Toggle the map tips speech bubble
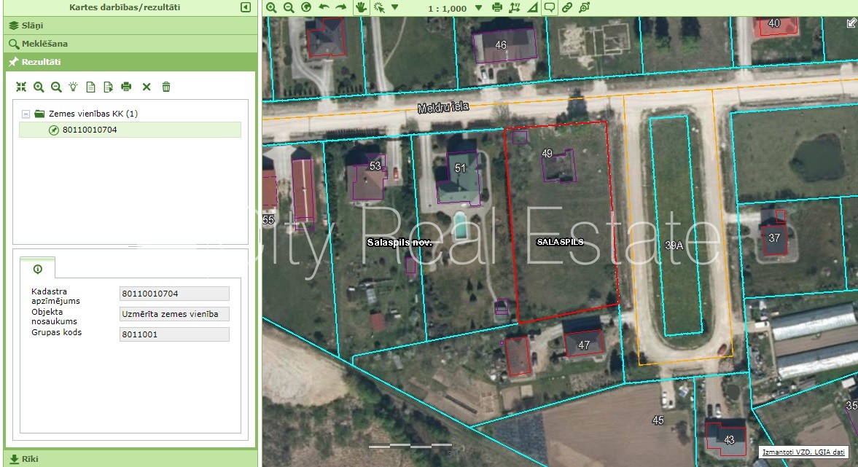 click(x=550, y=7)
